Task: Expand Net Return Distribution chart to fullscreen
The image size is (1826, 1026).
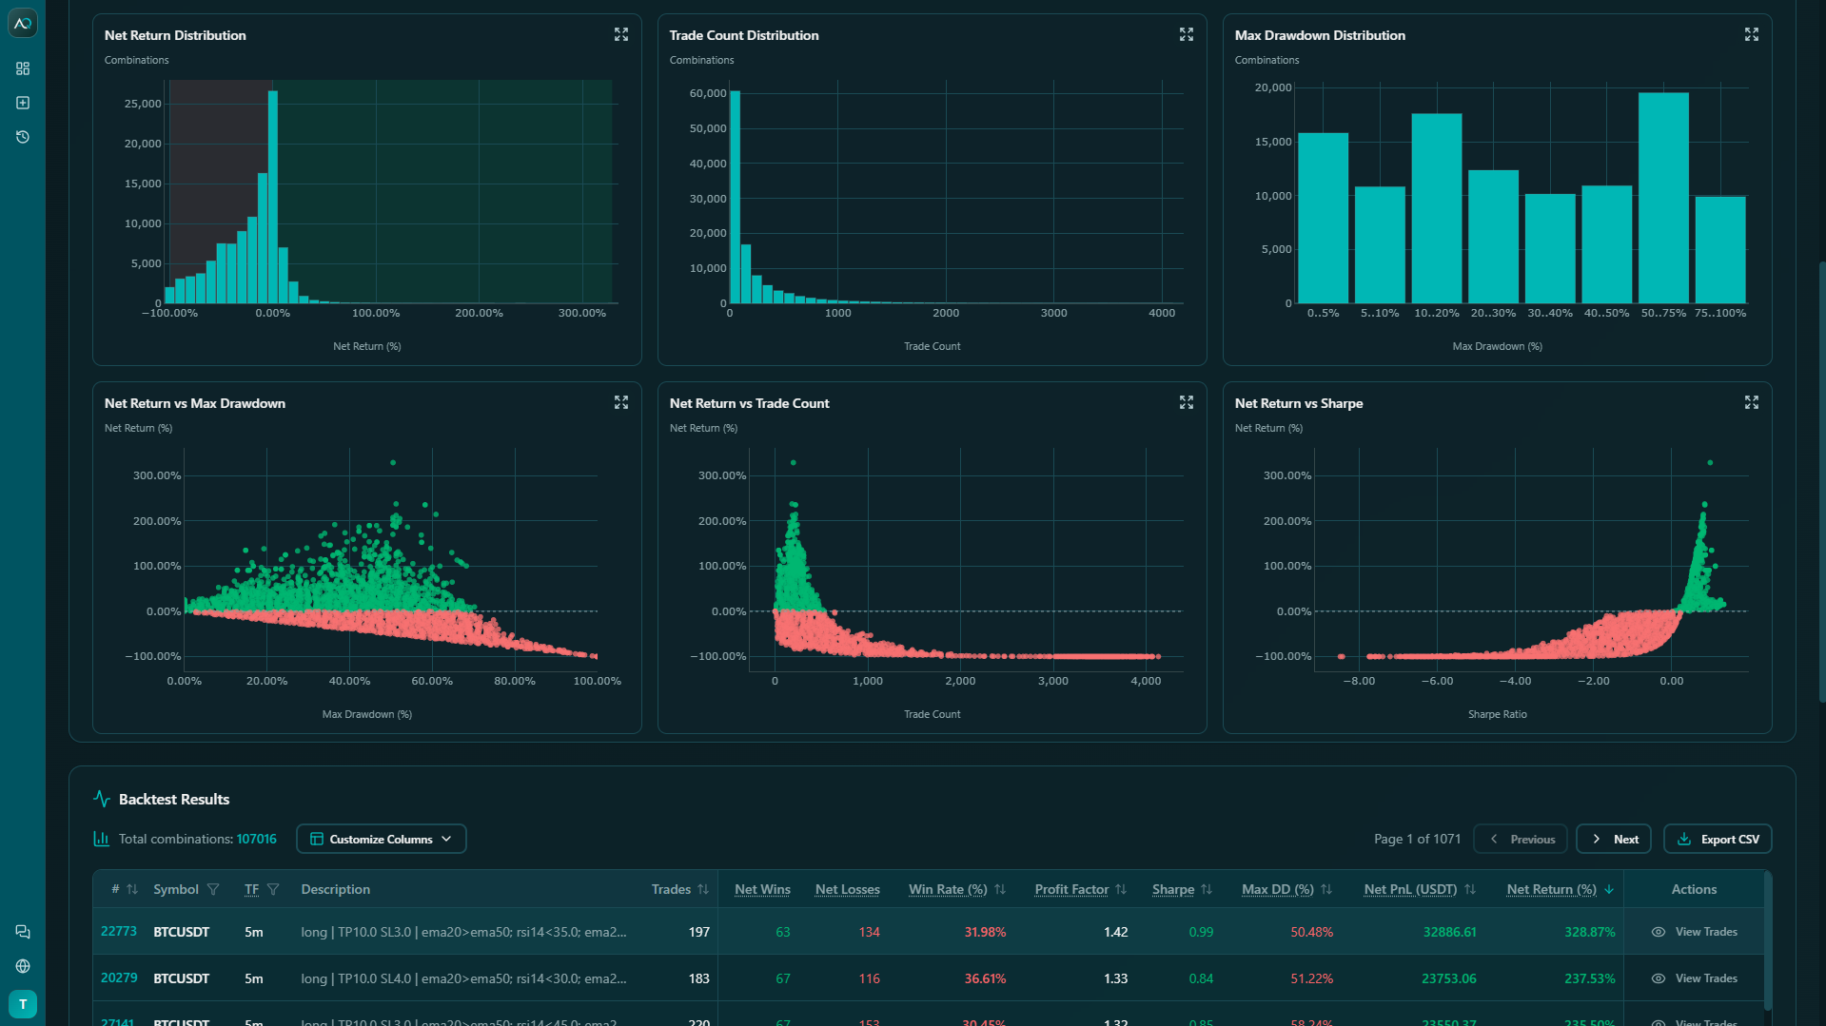Action: (621, 34)
